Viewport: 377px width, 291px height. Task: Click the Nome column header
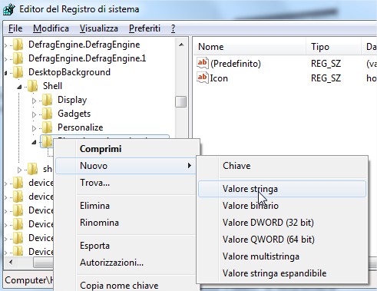click(250, 47)
